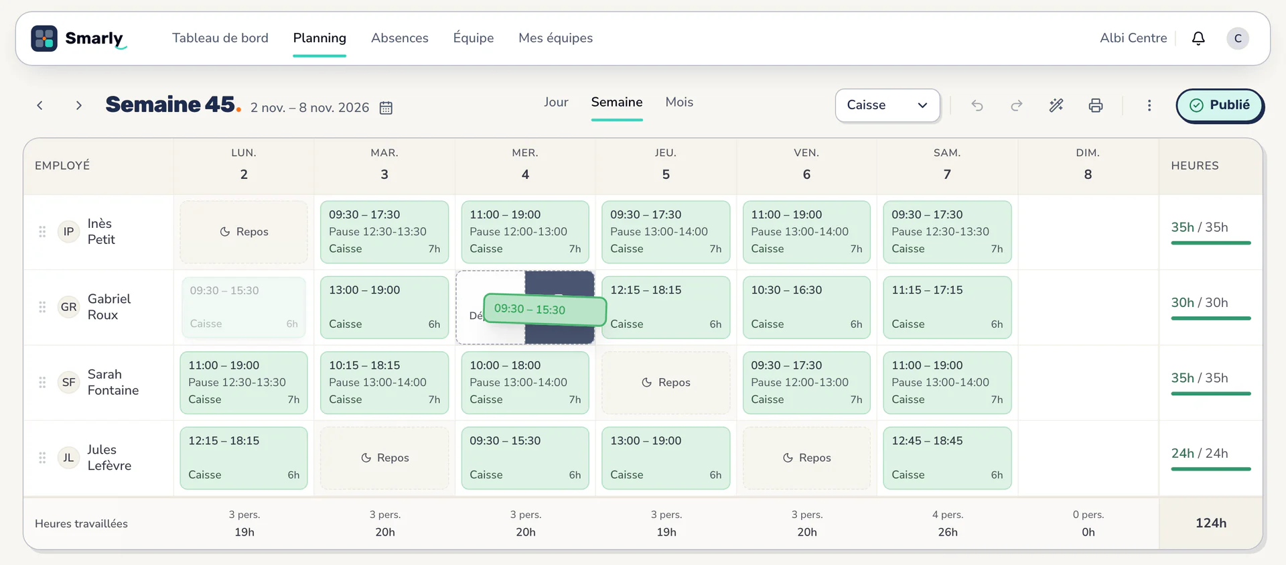Click Inès Petit's 35h / 35h progress bar

click(1211, 243)
